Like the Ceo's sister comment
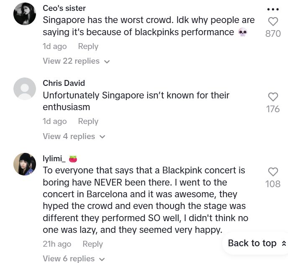 [x=273, y=22]
